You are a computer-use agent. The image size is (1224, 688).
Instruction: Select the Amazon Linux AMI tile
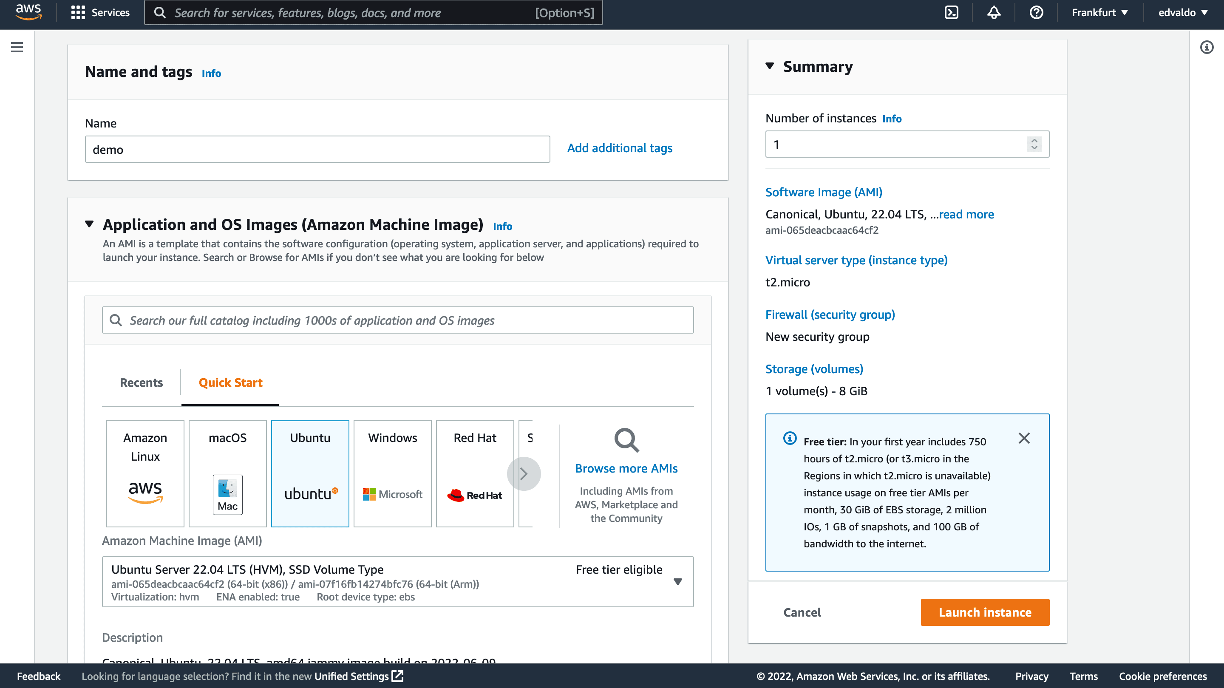click(145, 473)
